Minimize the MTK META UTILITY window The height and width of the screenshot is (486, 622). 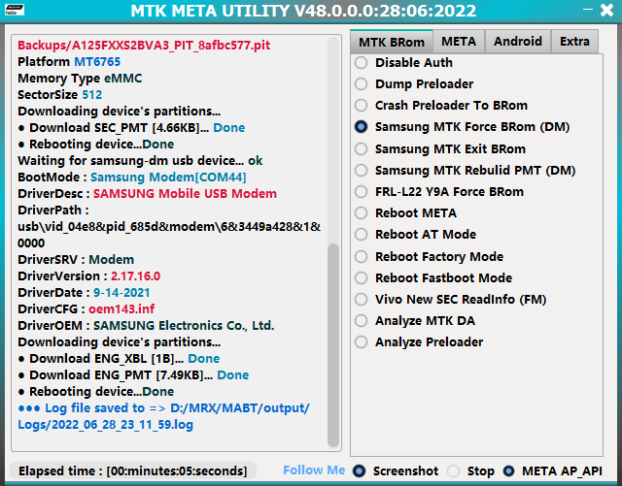tap(588, 10)
